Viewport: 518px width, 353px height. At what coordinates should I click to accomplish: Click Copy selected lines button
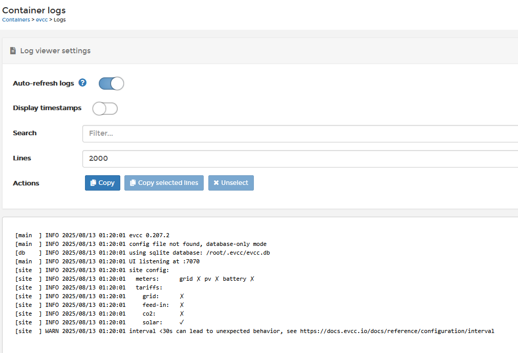click(164, 183)
